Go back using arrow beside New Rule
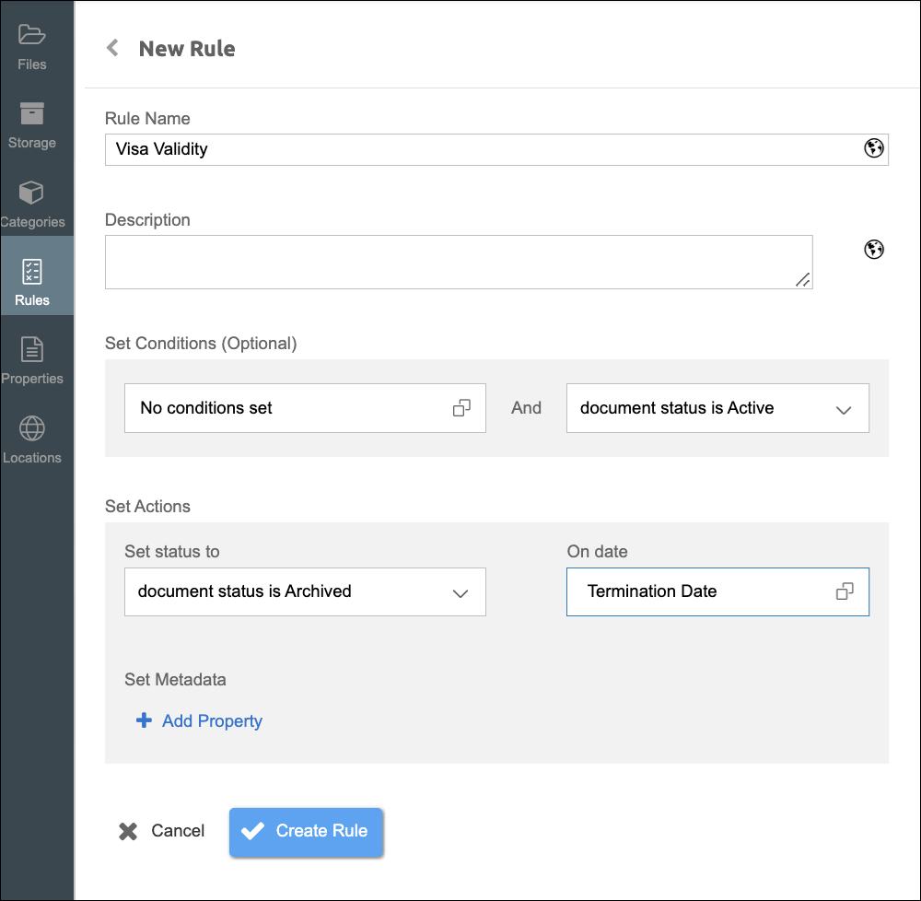Viewport: 921px width, 901px height. (x=112, y=48)
